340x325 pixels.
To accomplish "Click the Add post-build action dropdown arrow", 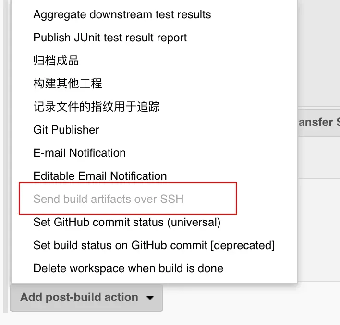I will pyautogui.click(x=150, y=298).
